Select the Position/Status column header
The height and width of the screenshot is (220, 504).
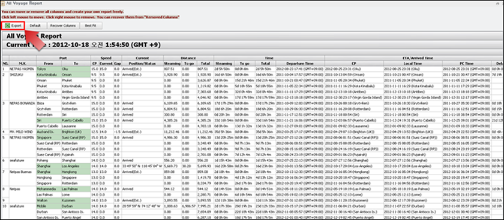(x=142, y=63)
